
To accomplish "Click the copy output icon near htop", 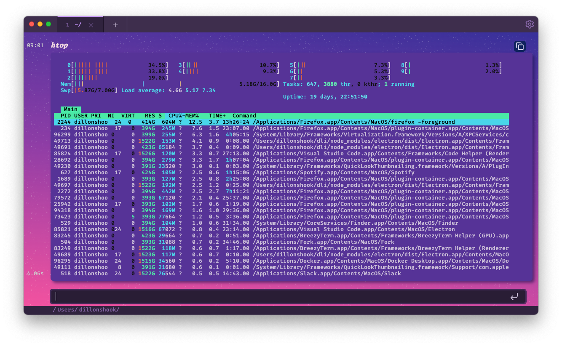I will click(x=519, y=46).
